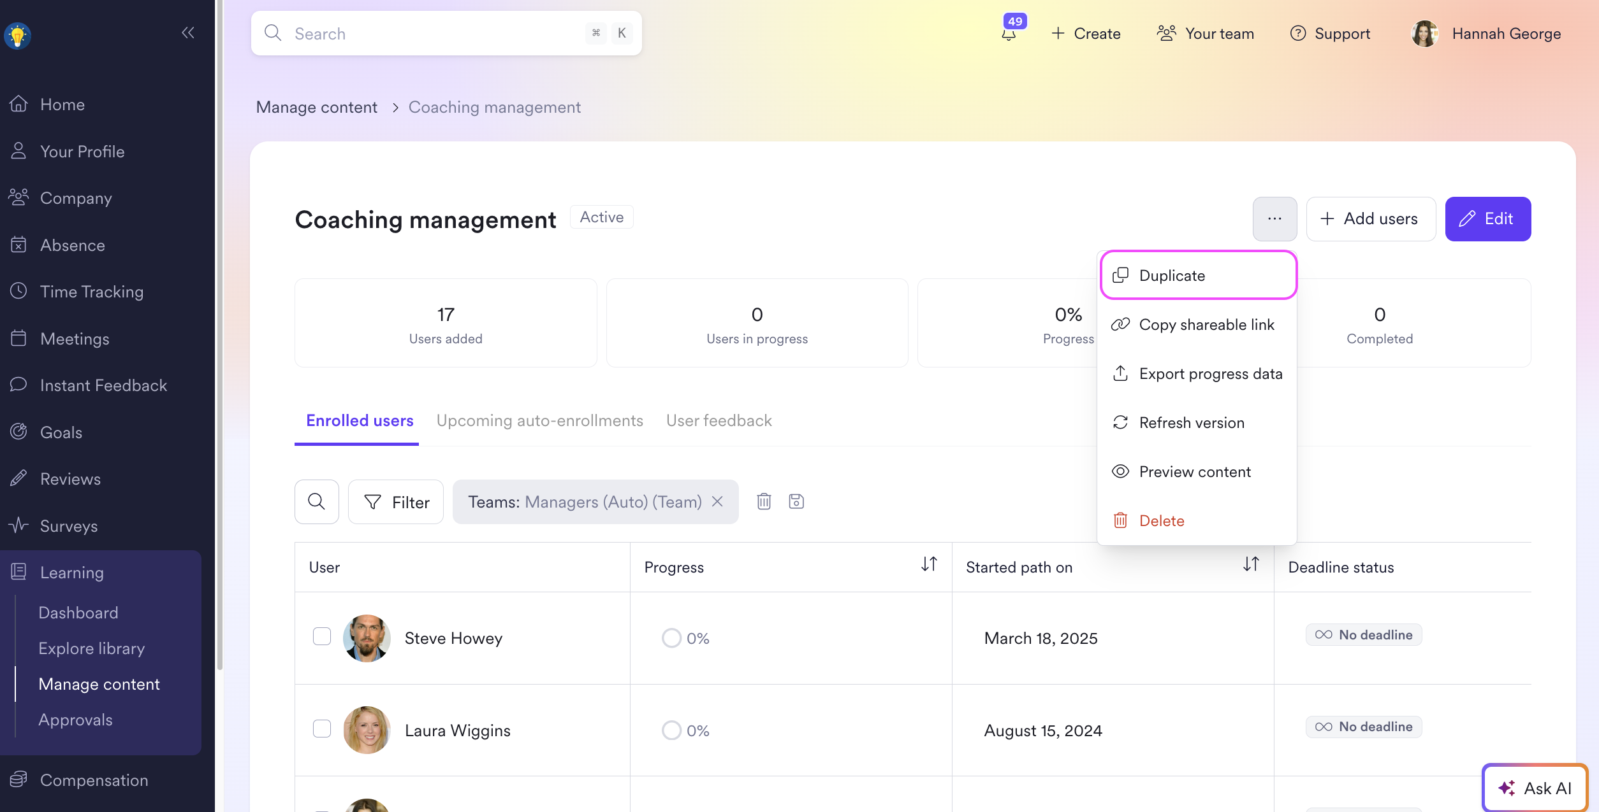Switch to Upcoming auto-enrollments tab

click(x=539, y=421)
